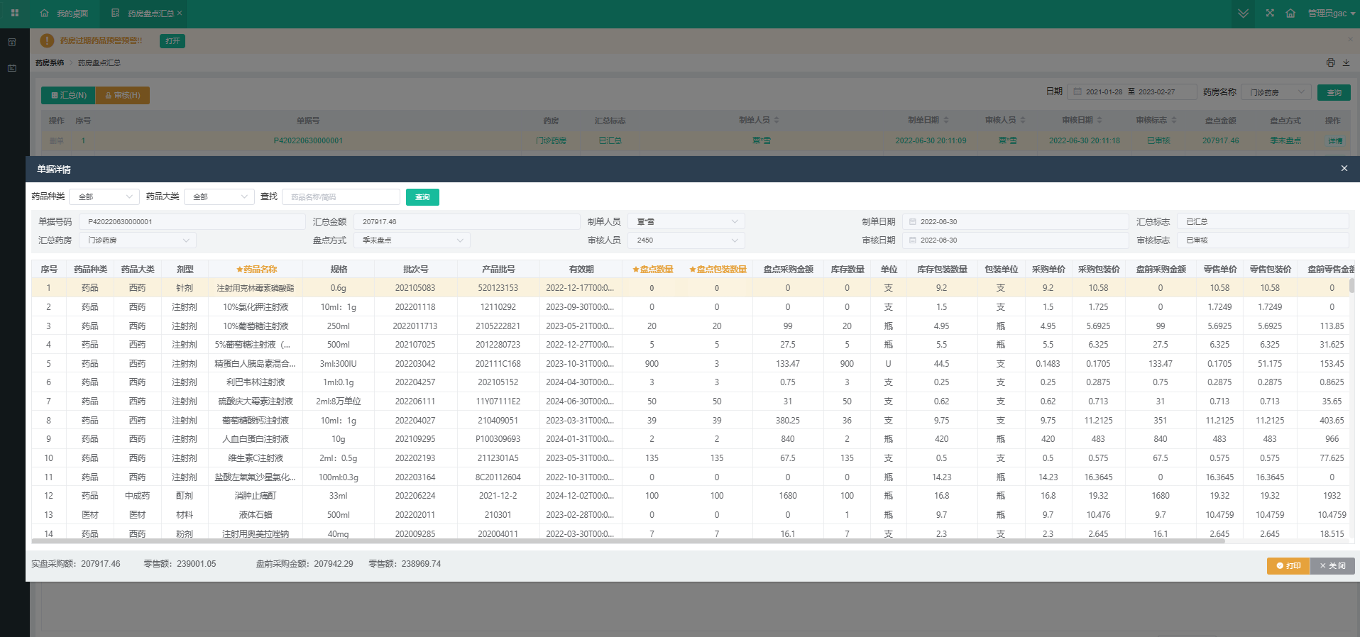Switch to the 我的桌面 tab

pos(64,13)
